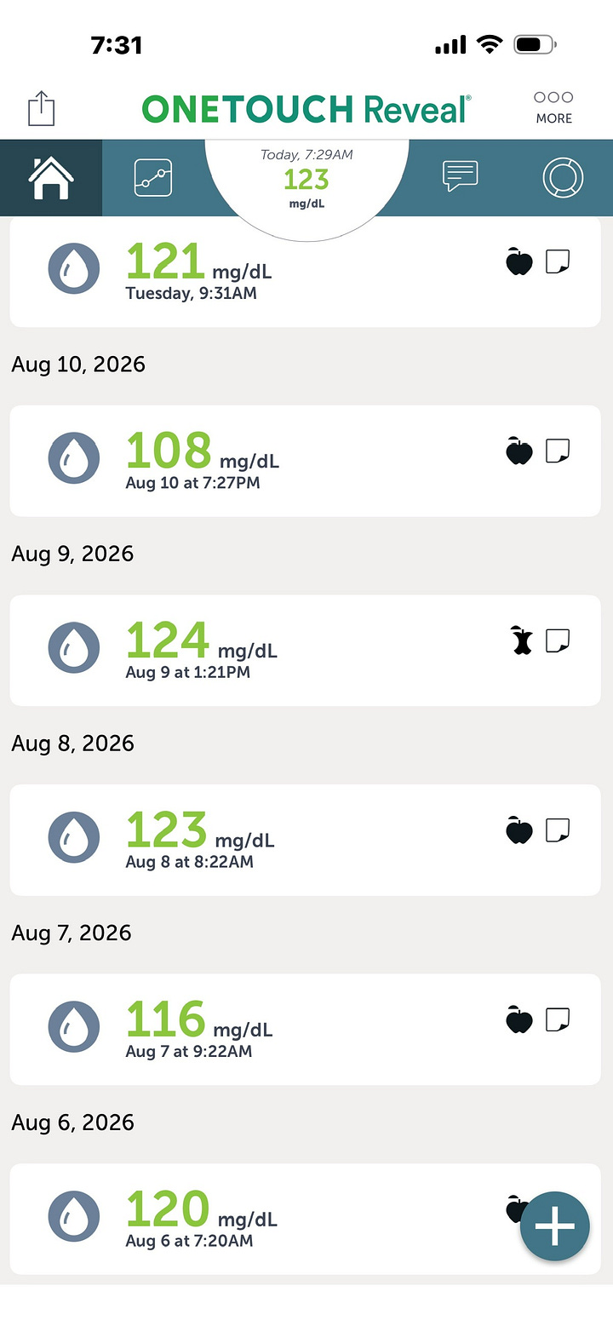The image size is (613, 1332).
Task: Open the note icon on 108 reading
Action: click(x=558, y=451)
